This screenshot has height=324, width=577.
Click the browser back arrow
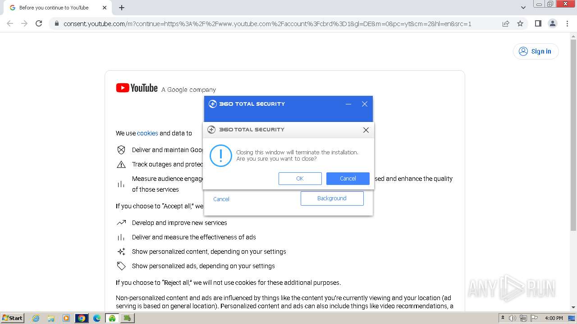[x=10, y=23]
